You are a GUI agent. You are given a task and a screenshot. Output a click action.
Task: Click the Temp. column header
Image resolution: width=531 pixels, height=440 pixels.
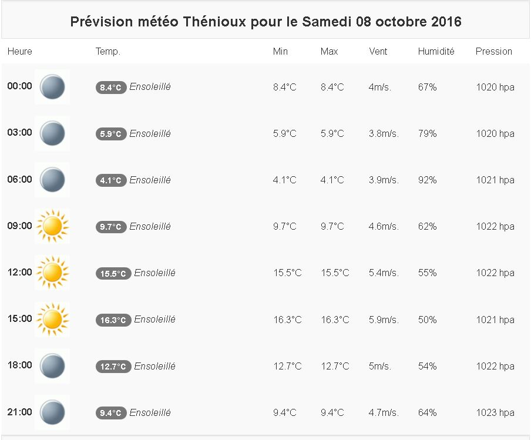108,52
